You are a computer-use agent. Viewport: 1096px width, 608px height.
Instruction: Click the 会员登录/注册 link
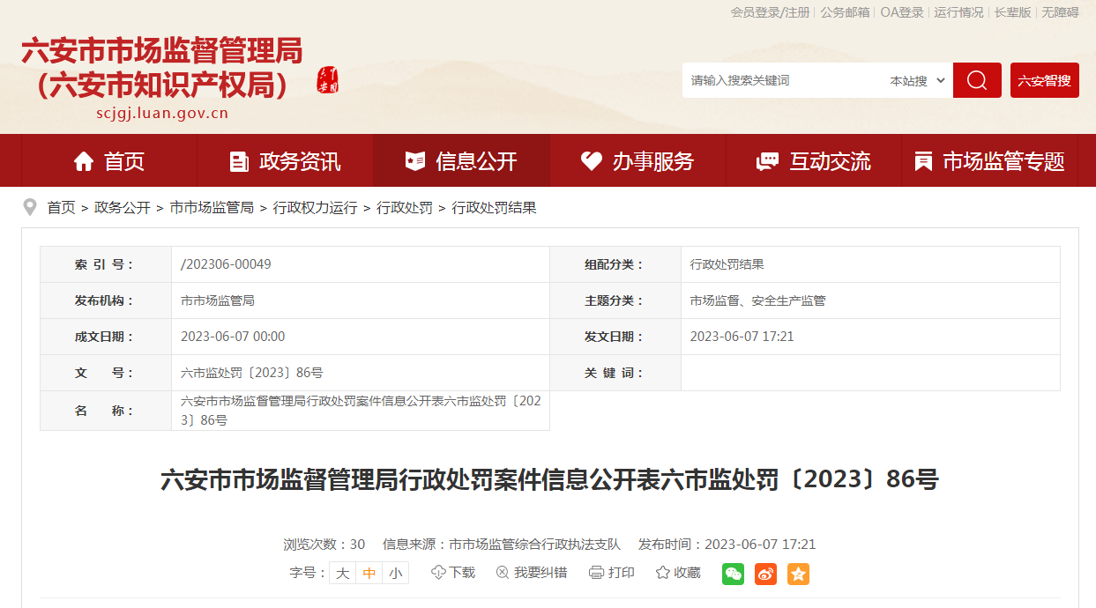pyautogui.click(x=770, y=12)
